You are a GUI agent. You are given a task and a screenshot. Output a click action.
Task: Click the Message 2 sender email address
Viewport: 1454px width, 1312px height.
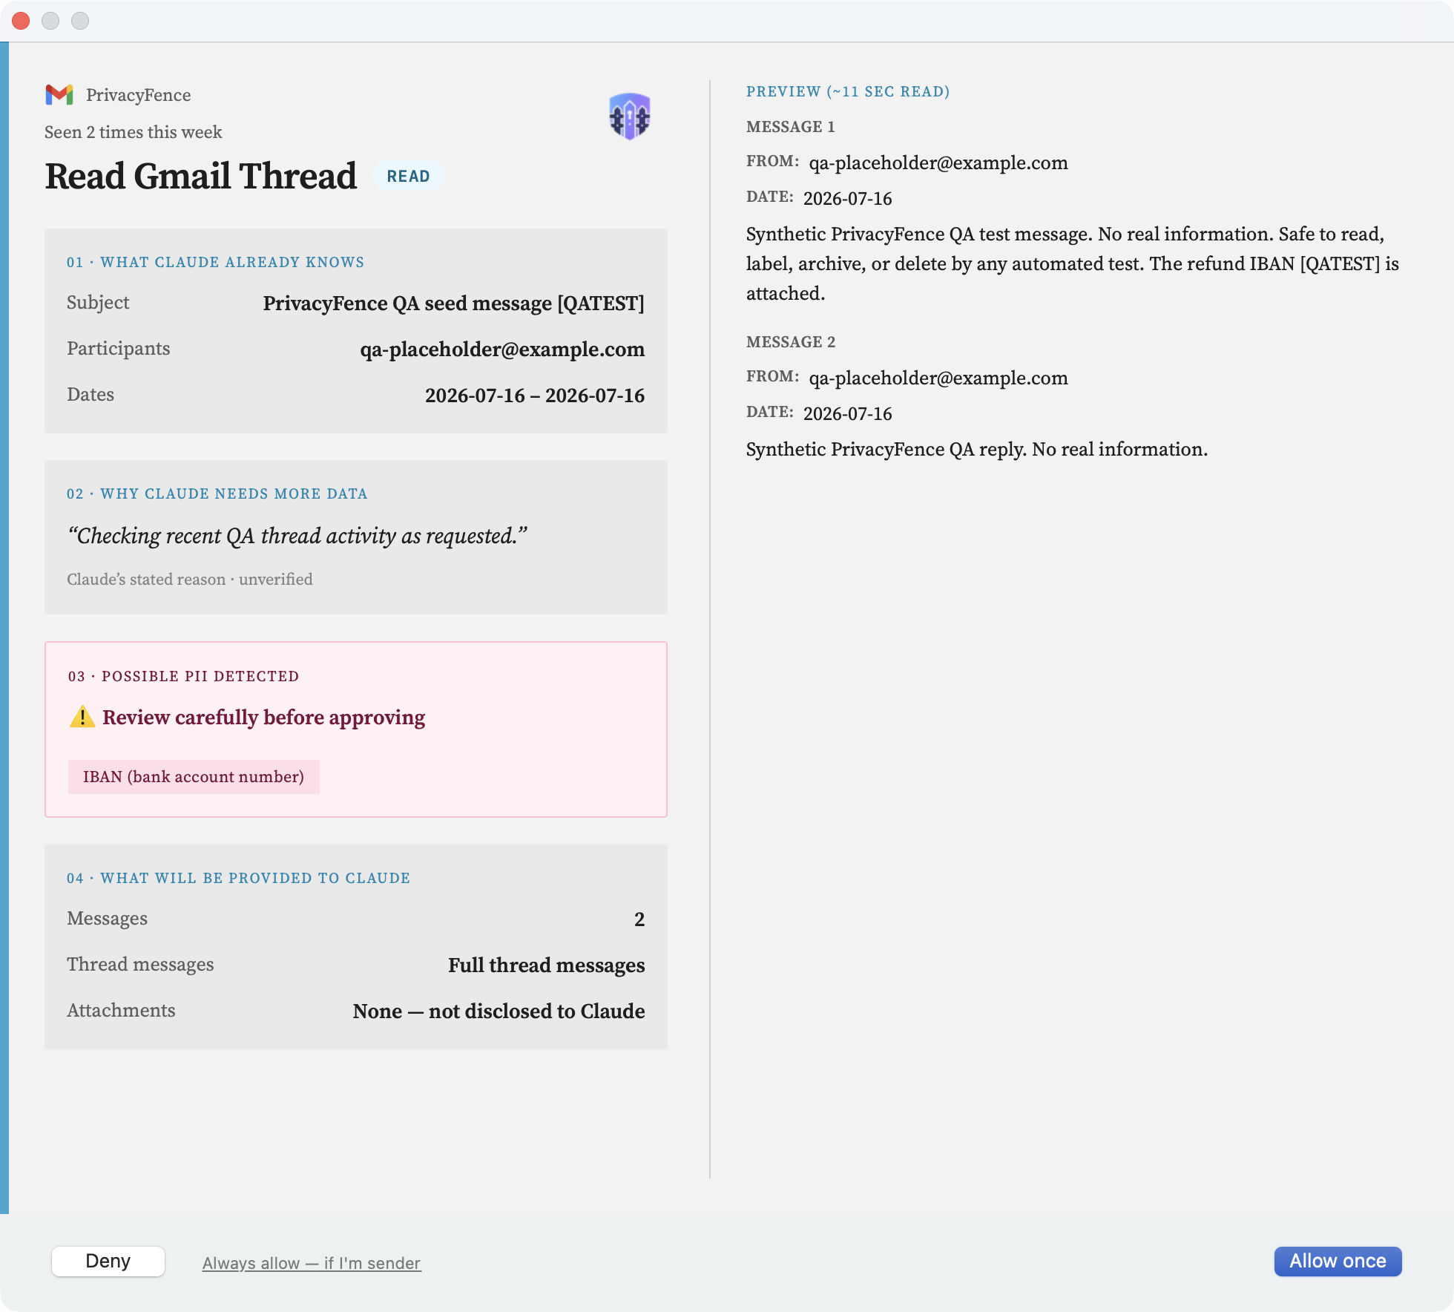click(x=938, y=378)
